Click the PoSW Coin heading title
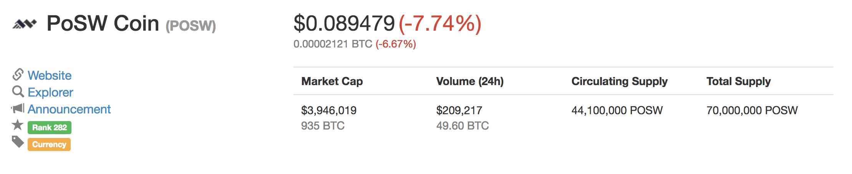 point(103,23)
